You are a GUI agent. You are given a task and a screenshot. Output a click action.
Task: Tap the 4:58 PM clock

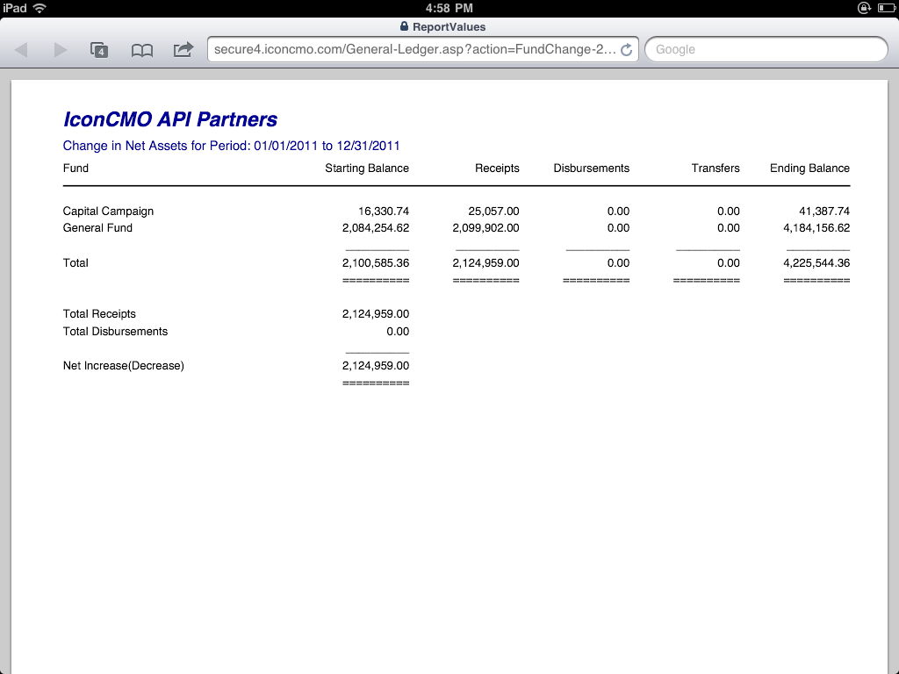449,8
